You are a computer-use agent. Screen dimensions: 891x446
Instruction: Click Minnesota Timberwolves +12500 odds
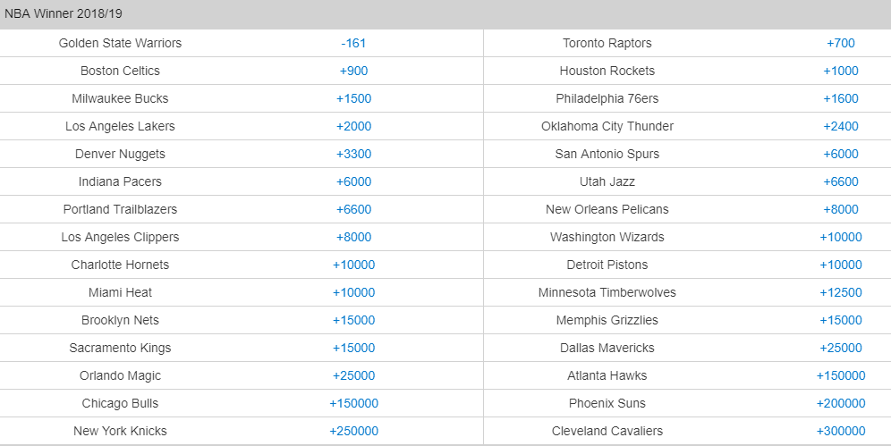[841, 292]
